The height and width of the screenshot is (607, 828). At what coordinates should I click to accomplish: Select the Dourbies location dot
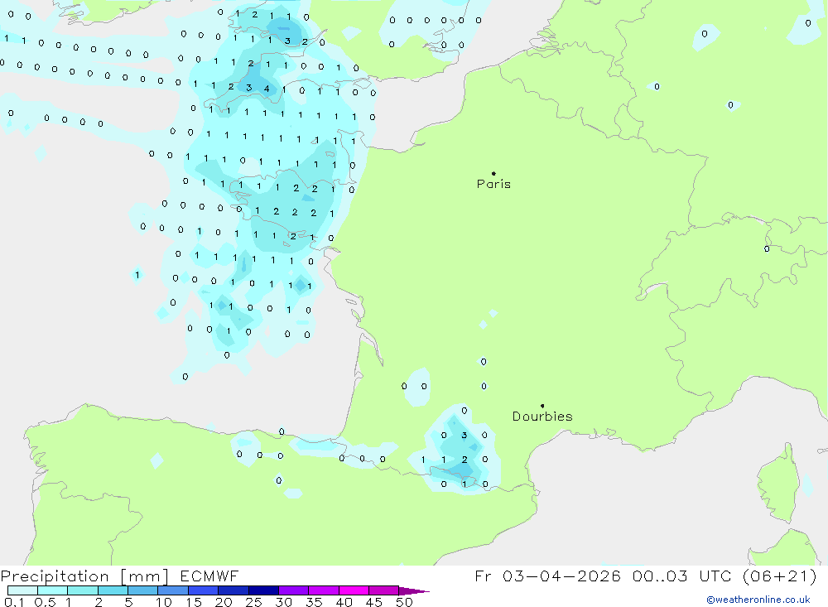[542, 406]
